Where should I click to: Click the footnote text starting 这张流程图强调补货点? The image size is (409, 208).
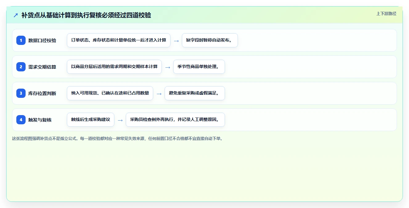pos(117,138)
